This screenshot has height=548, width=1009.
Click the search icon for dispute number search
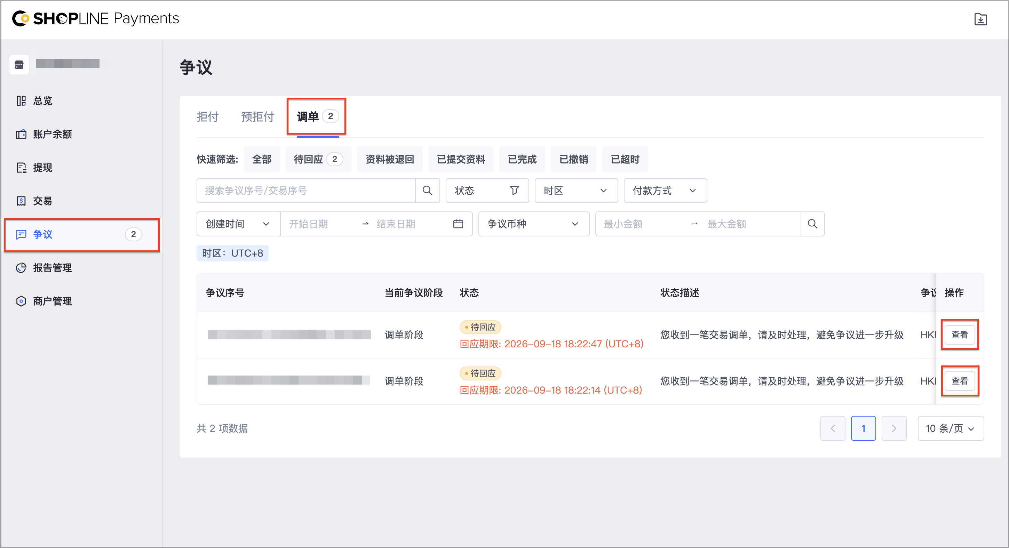click(427, 191)
